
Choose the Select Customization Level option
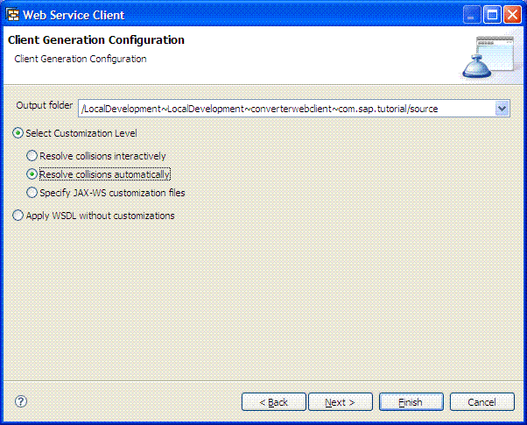pos(18,133)
